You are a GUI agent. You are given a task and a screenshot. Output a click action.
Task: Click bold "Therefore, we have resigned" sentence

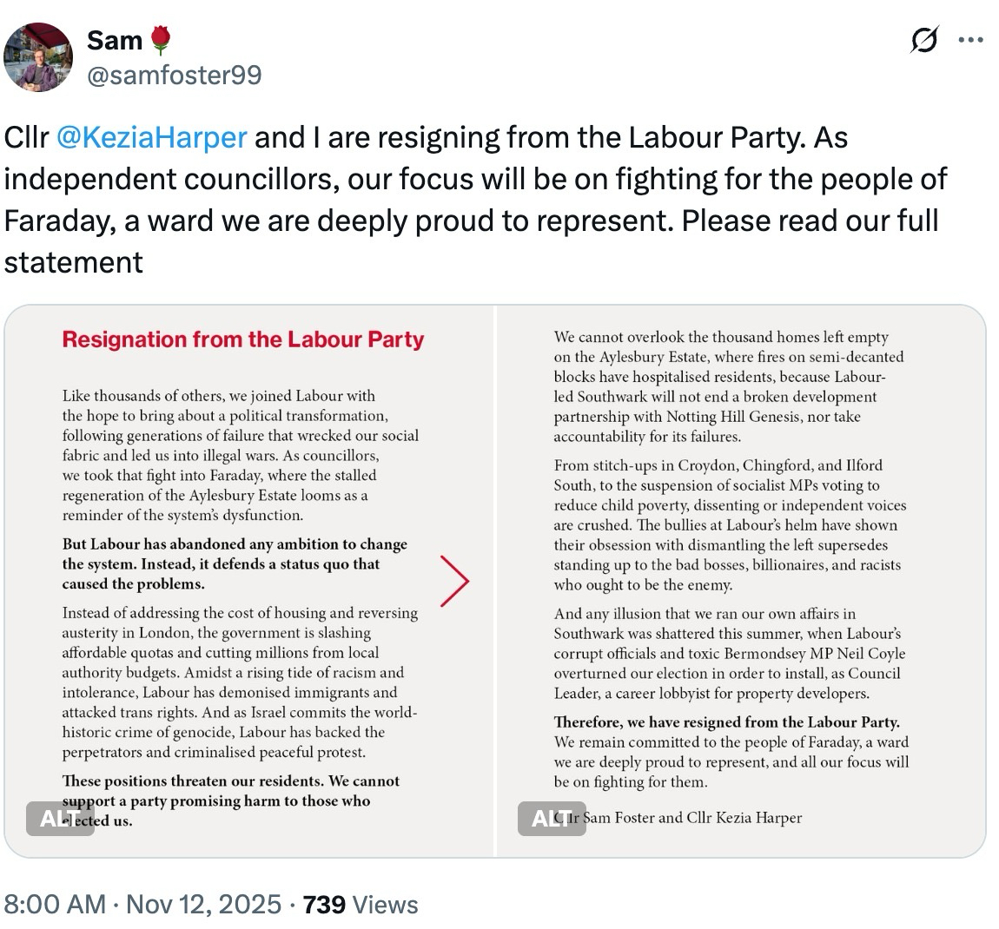pyautogui.click(x=727, y=721)
